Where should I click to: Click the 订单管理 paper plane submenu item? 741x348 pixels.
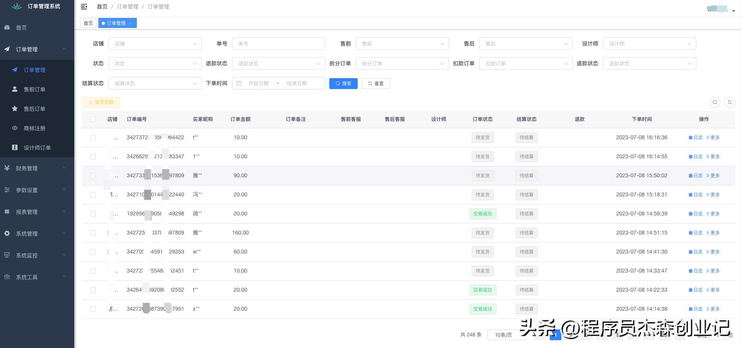[37, 70]
